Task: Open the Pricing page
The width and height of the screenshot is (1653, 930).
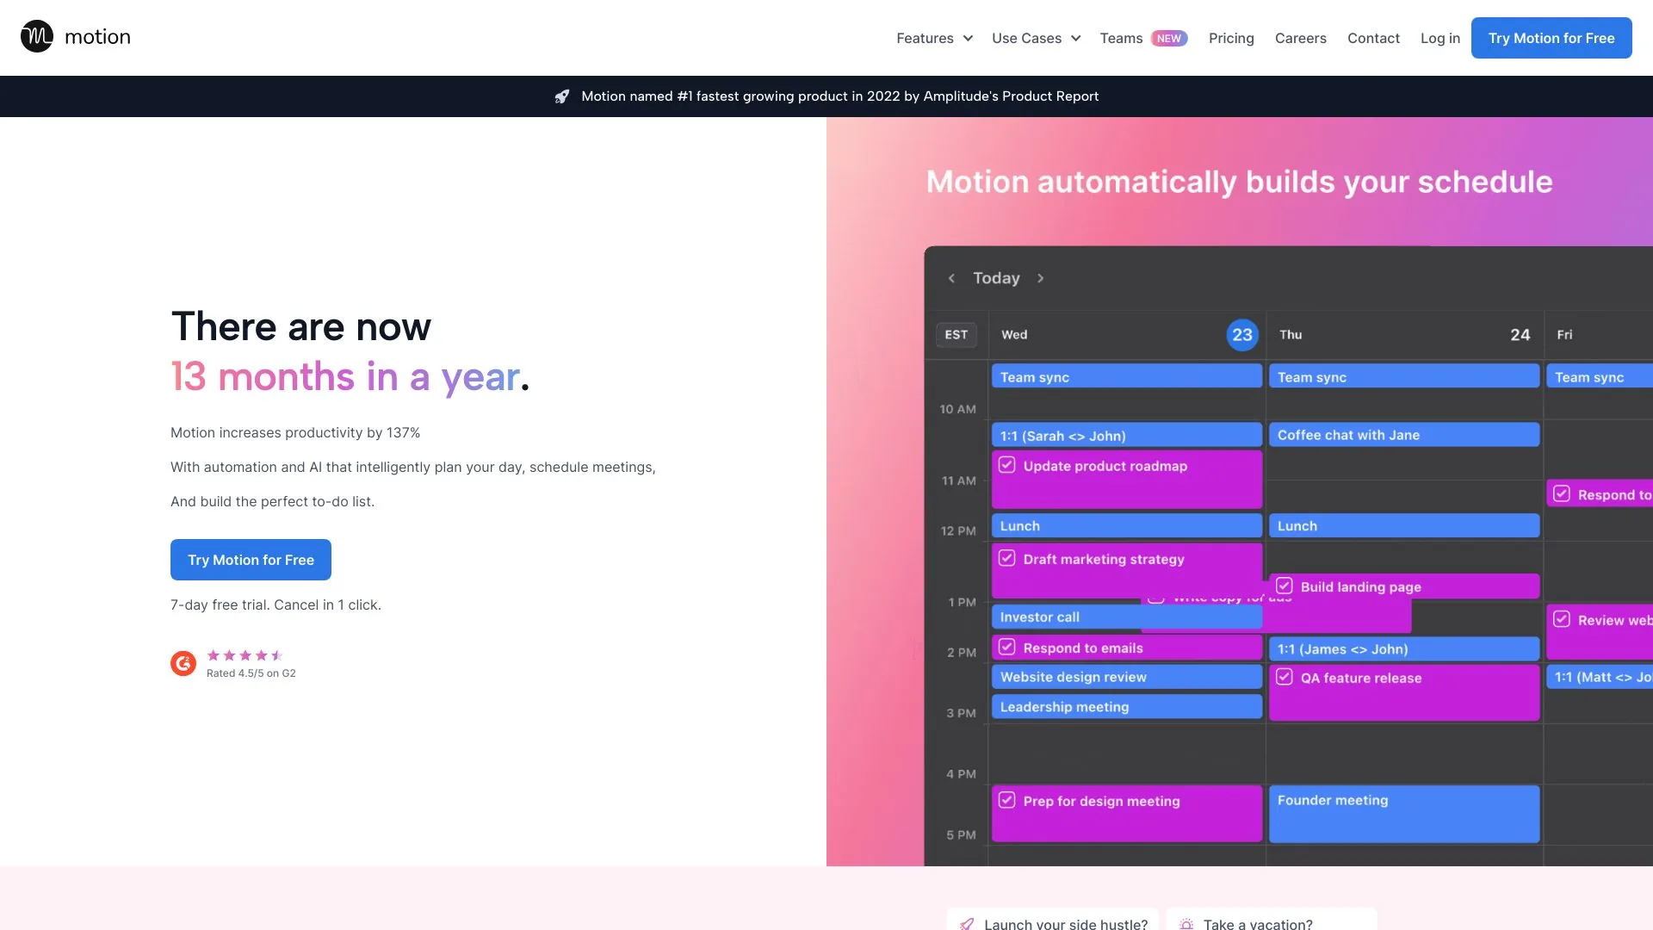Action: [1231, 38]
